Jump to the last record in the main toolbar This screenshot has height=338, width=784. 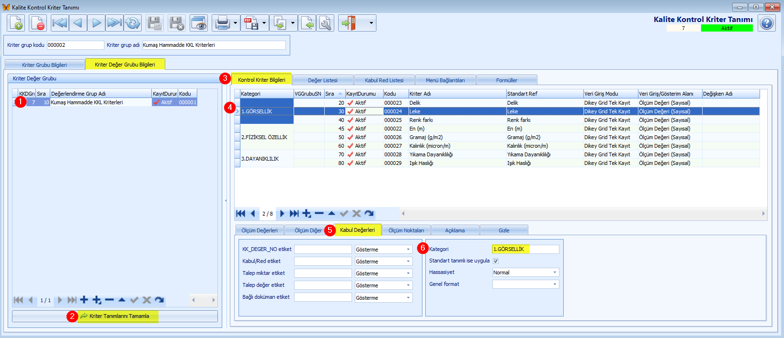pyautogui.click(x=114, y=23)
